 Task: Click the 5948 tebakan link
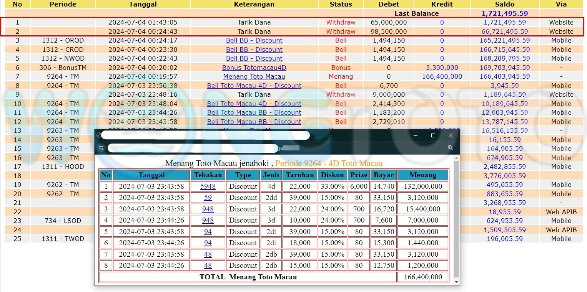(208, 186)
